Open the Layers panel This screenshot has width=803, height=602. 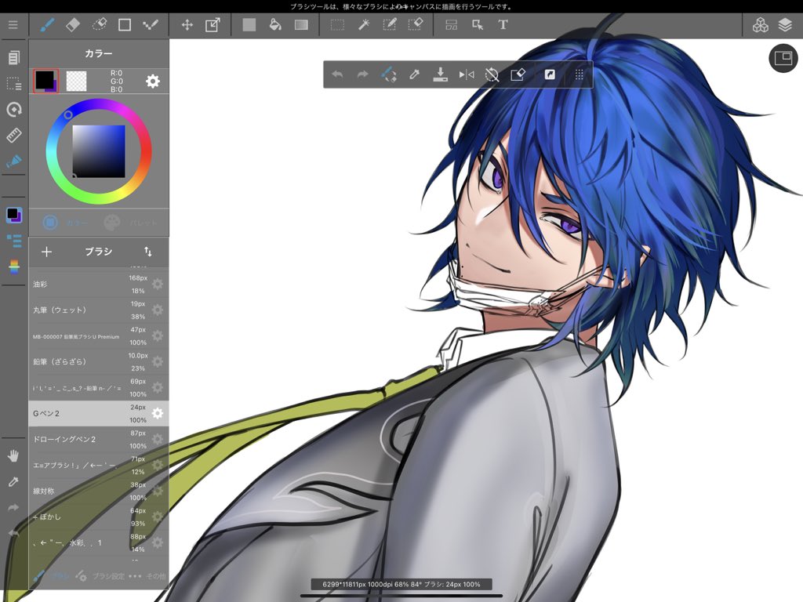coord(785,24)
